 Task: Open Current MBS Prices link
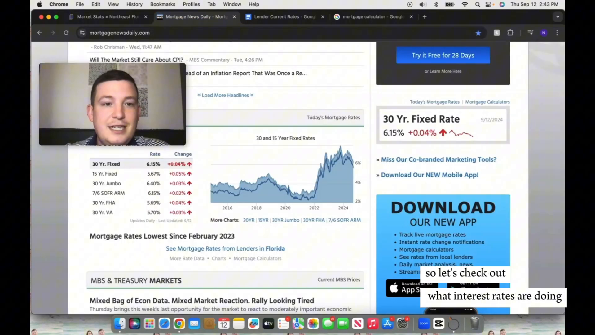coord(339,280)
